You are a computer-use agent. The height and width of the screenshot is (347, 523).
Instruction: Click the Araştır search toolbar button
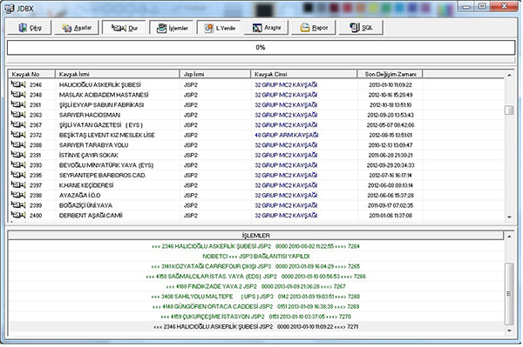266,28
